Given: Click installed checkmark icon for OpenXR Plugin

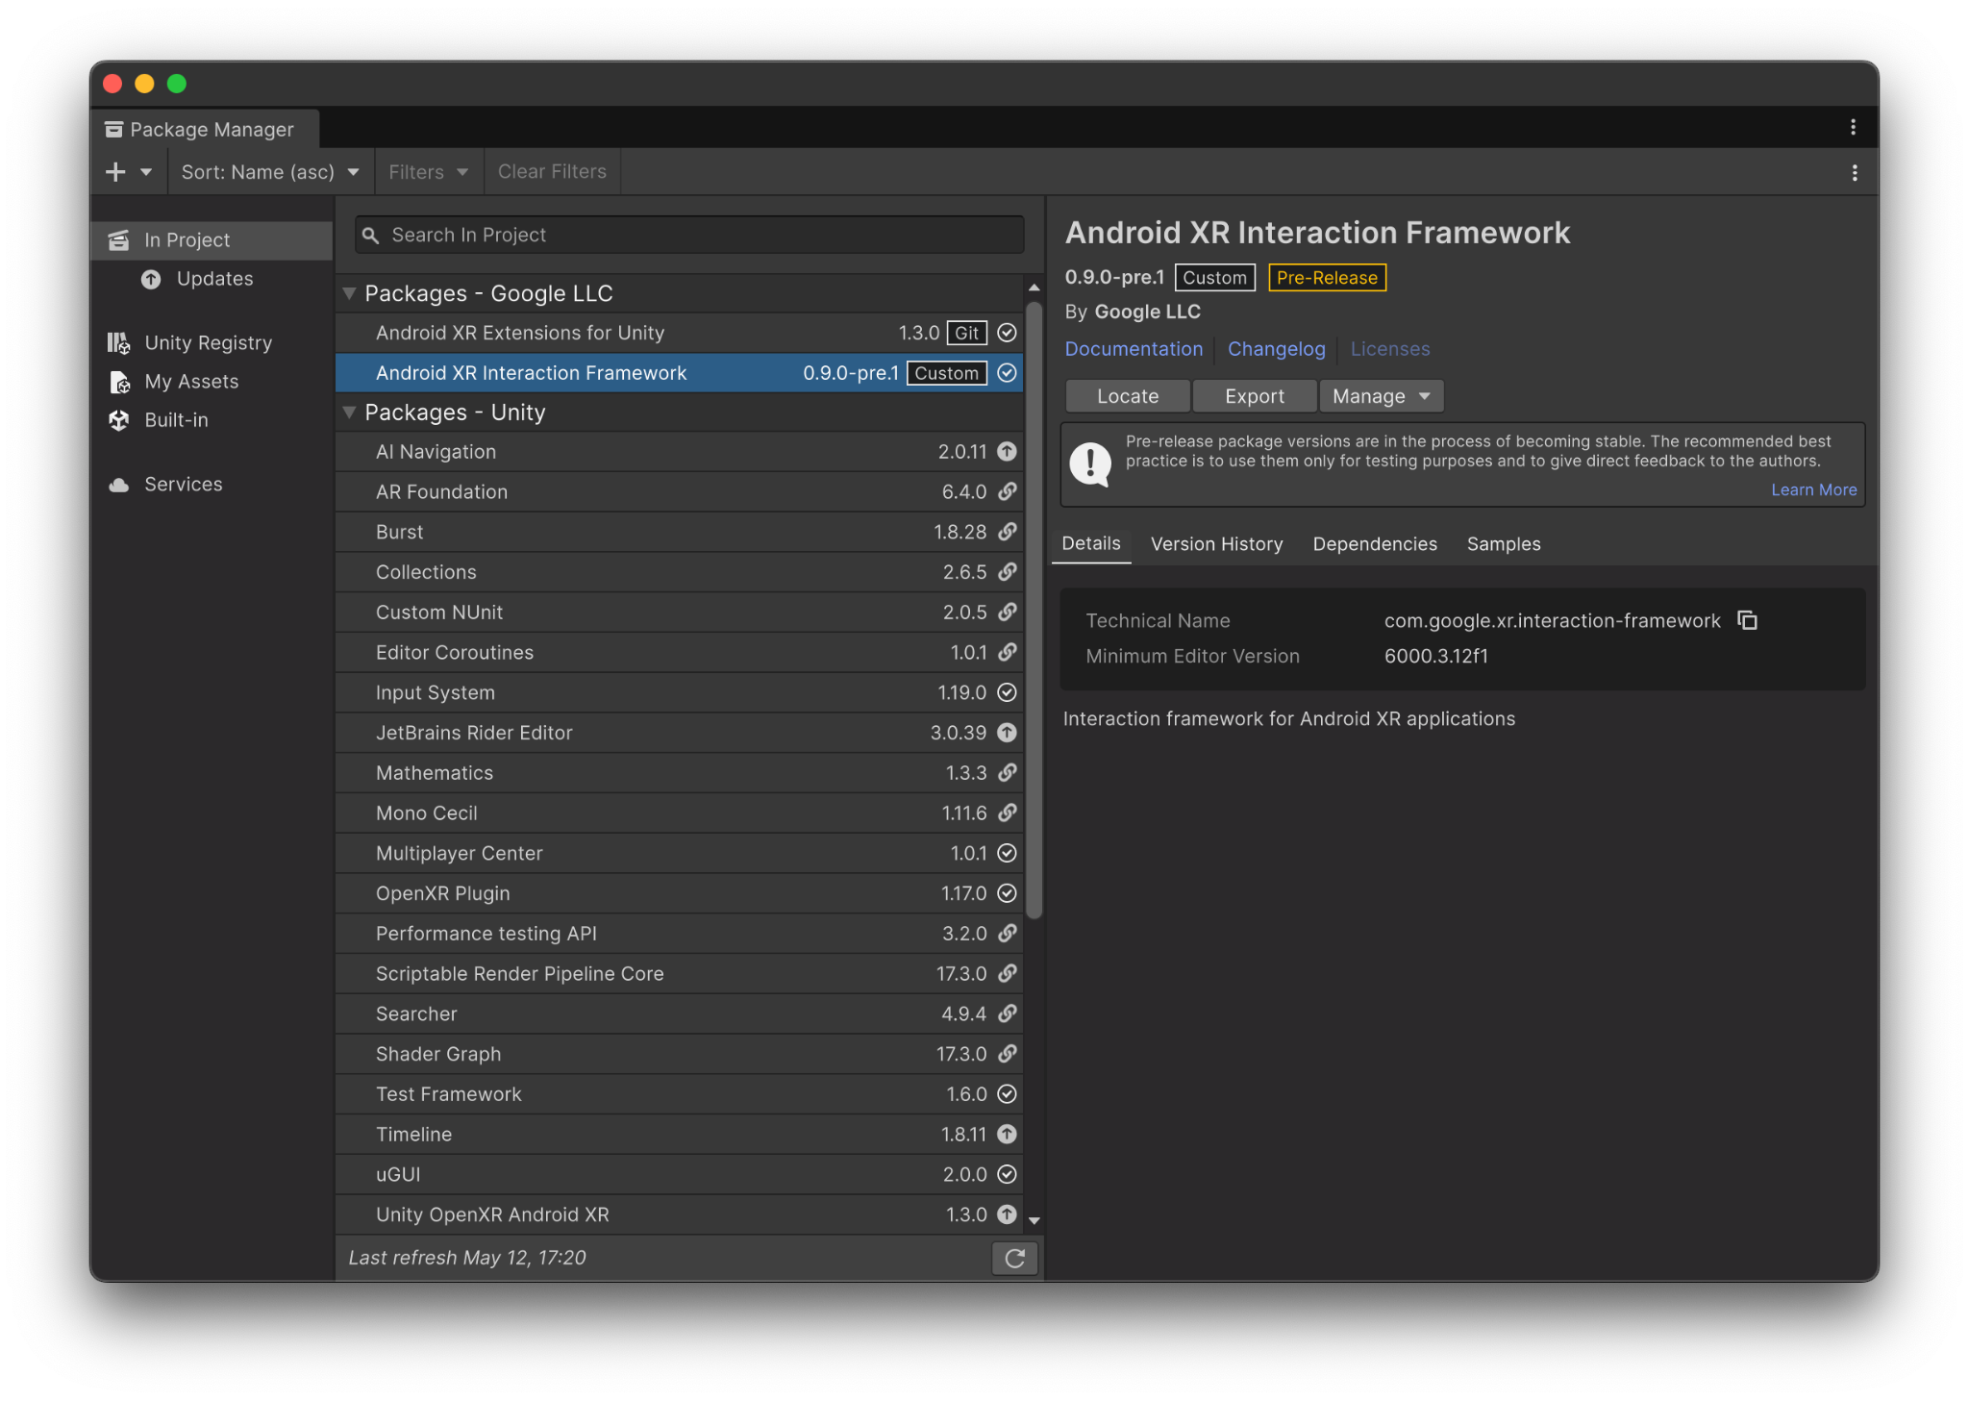Looking at the screenshot, I should pyautogui.click(x=1007, y=893).
